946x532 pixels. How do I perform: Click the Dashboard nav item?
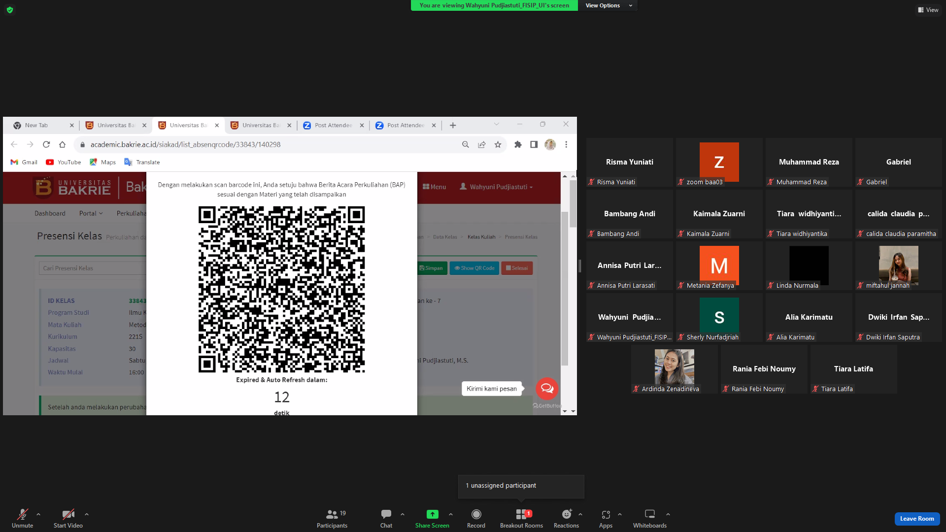pos(50,213)
